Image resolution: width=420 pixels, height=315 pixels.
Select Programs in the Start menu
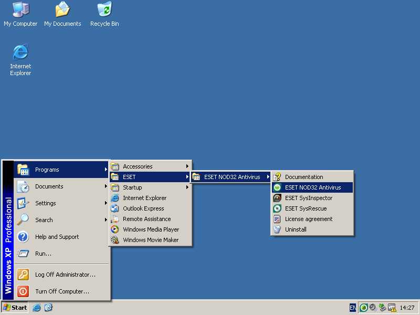pos(61,170)
